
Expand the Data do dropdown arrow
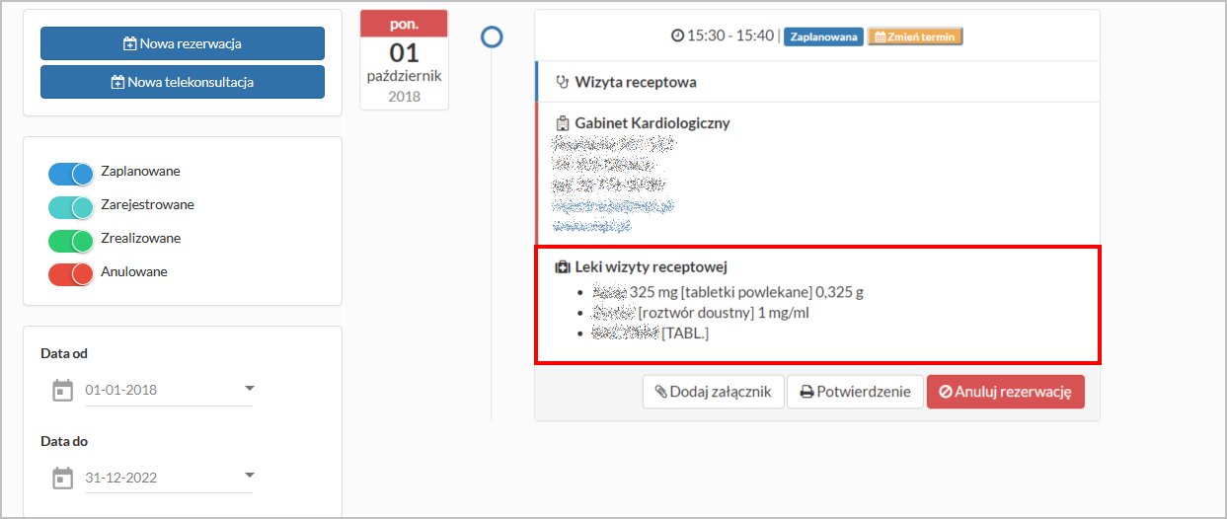(249, 476)
